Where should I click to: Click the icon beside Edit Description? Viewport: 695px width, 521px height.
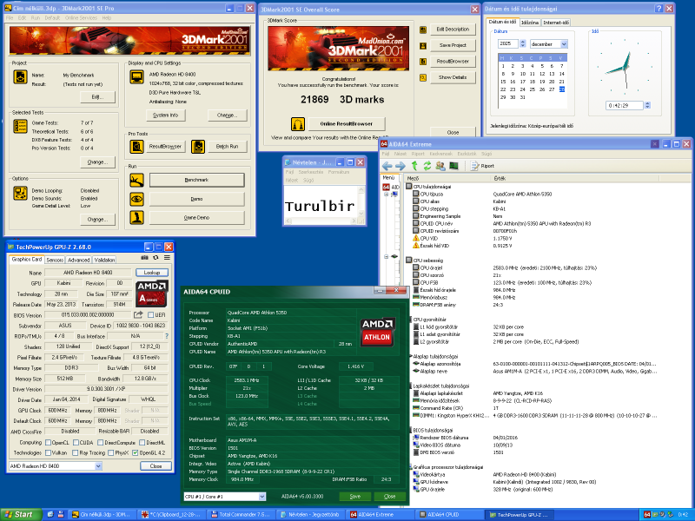click(x=423, y=30)
